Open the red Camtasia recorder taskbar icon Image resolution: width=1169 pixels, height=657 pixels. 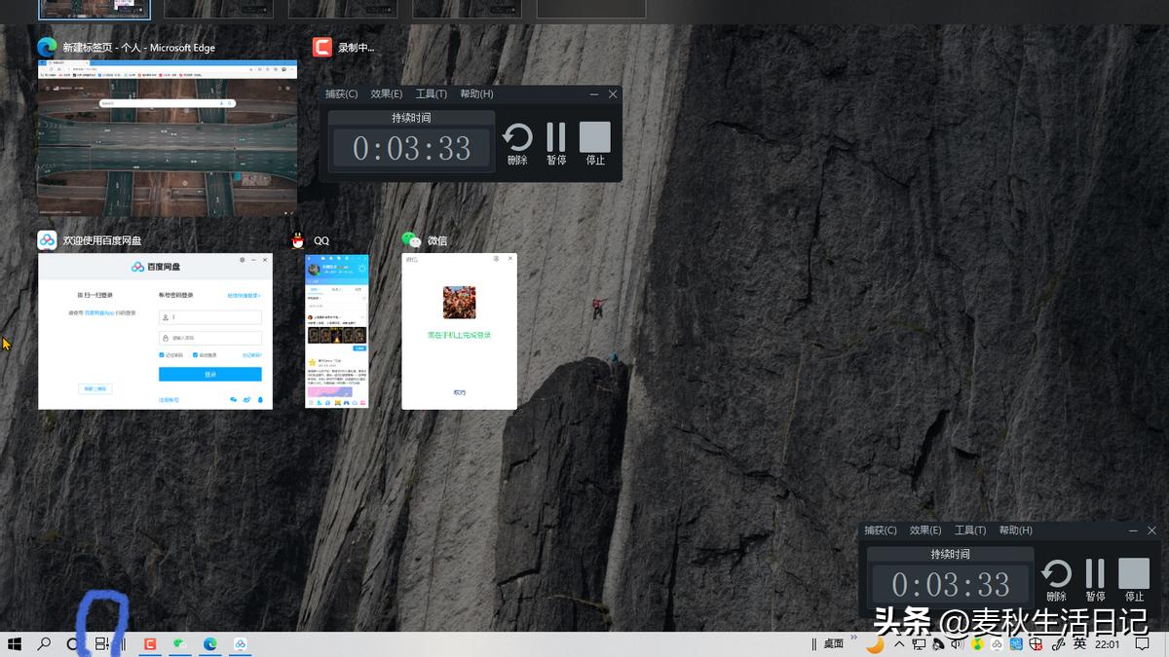pyautogui.click(x=151, y=644)
